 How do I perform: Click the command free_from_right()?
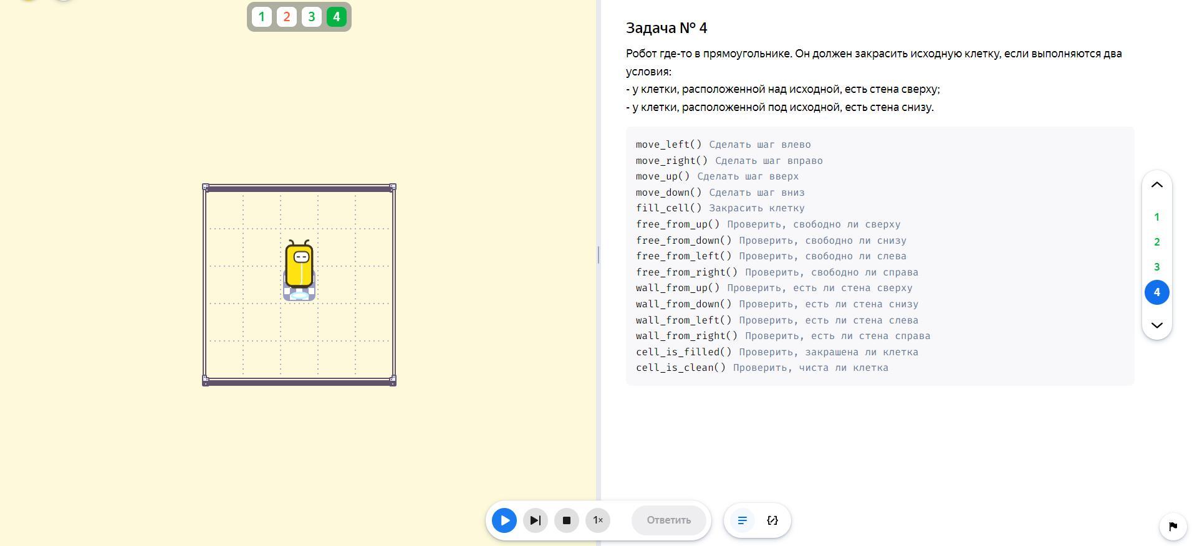(687, 272)
